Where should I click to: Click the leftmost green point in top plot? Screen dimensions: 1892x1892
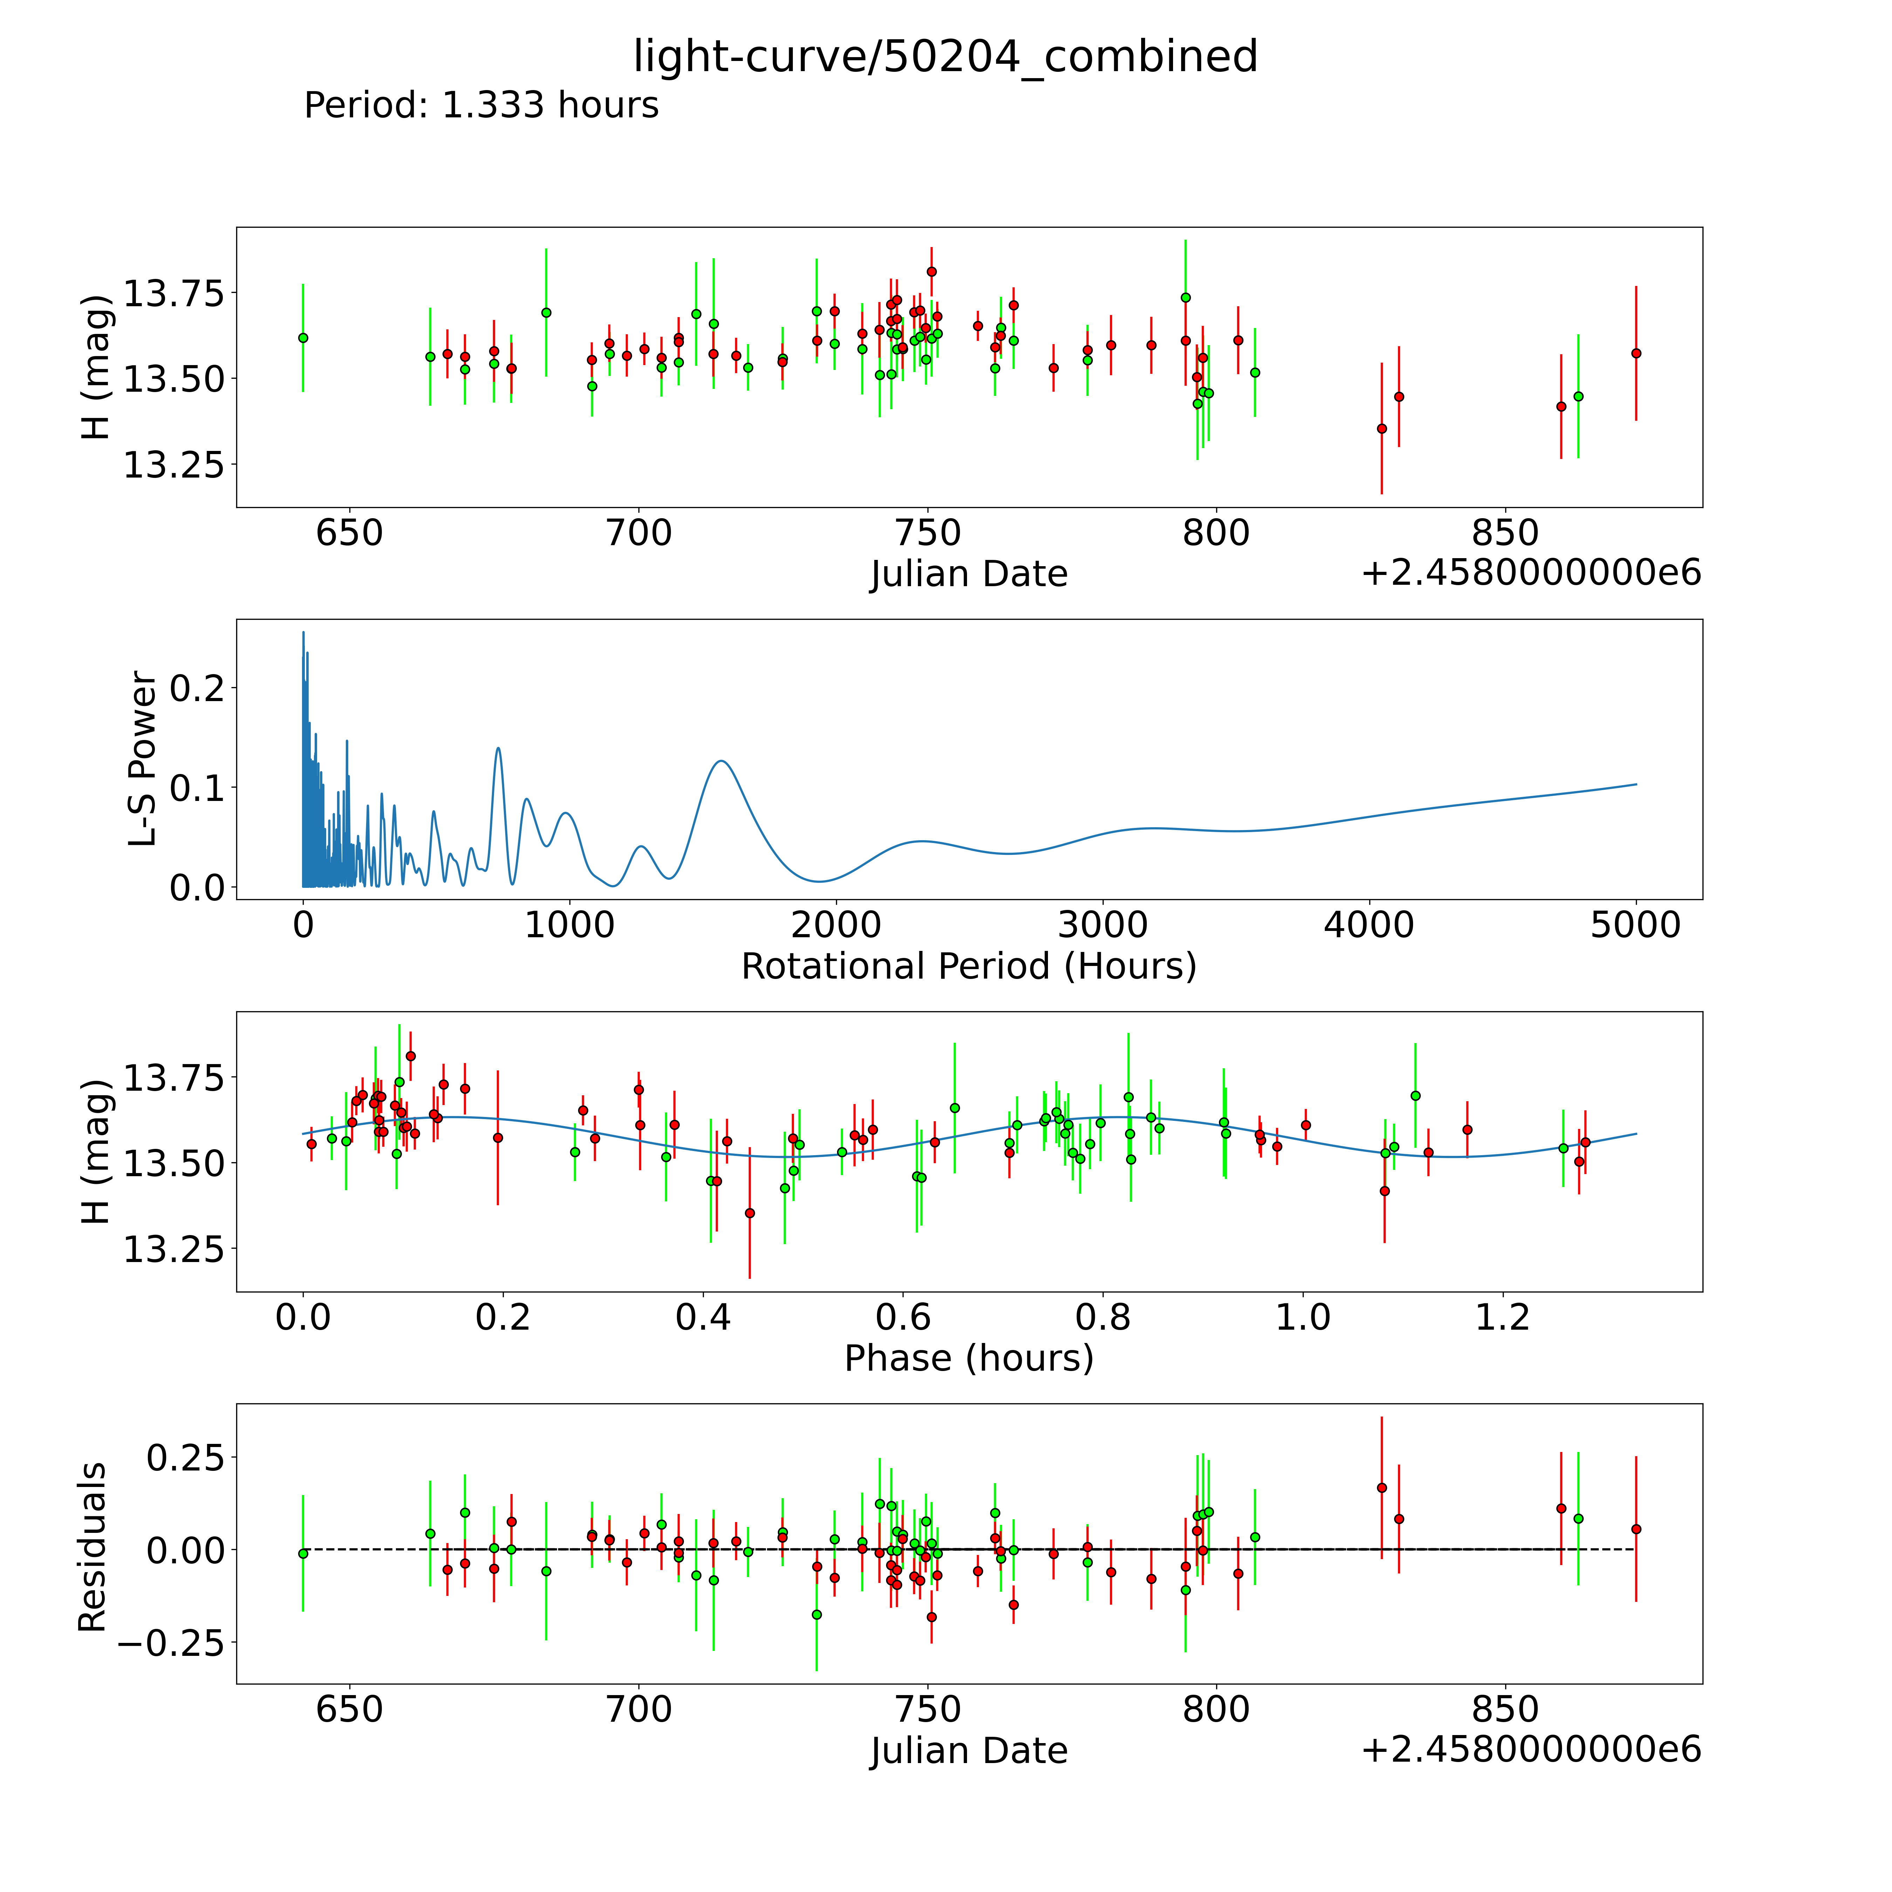click(303, 338)
